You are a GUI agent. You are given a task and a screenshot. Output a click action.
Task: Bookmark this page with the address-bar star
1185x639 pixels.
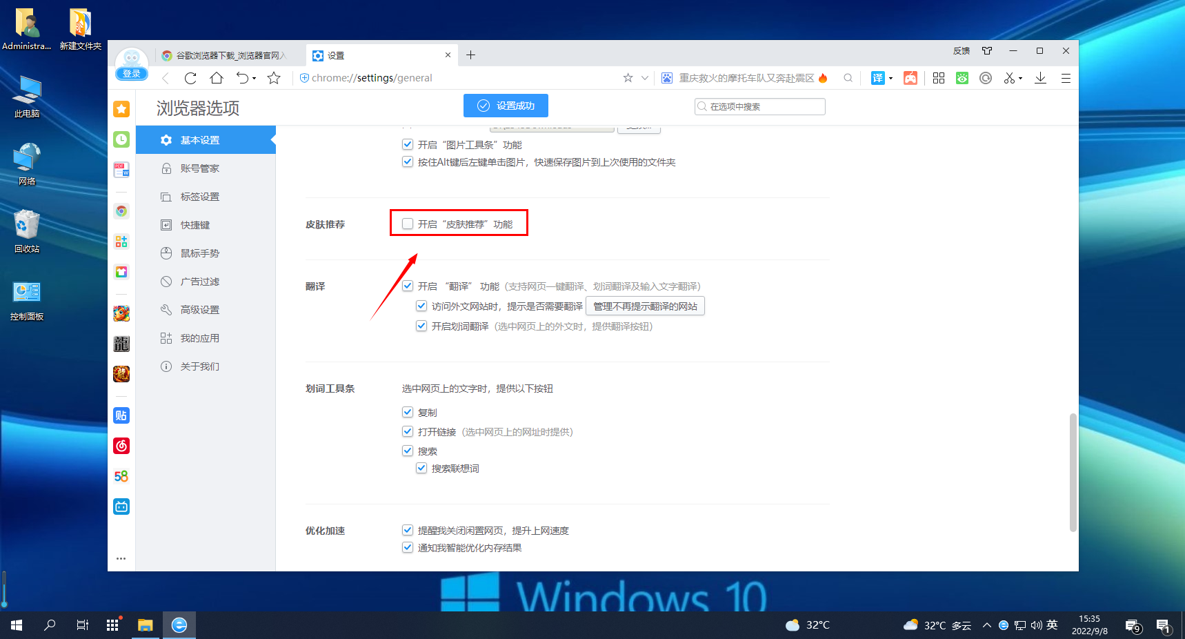click(628, 78)
